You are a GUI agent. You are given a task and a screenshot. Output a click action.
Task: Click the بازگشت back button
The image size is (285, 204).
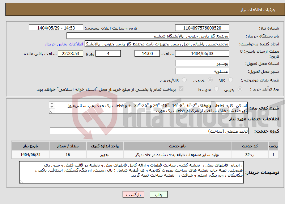tap(133, 194)
